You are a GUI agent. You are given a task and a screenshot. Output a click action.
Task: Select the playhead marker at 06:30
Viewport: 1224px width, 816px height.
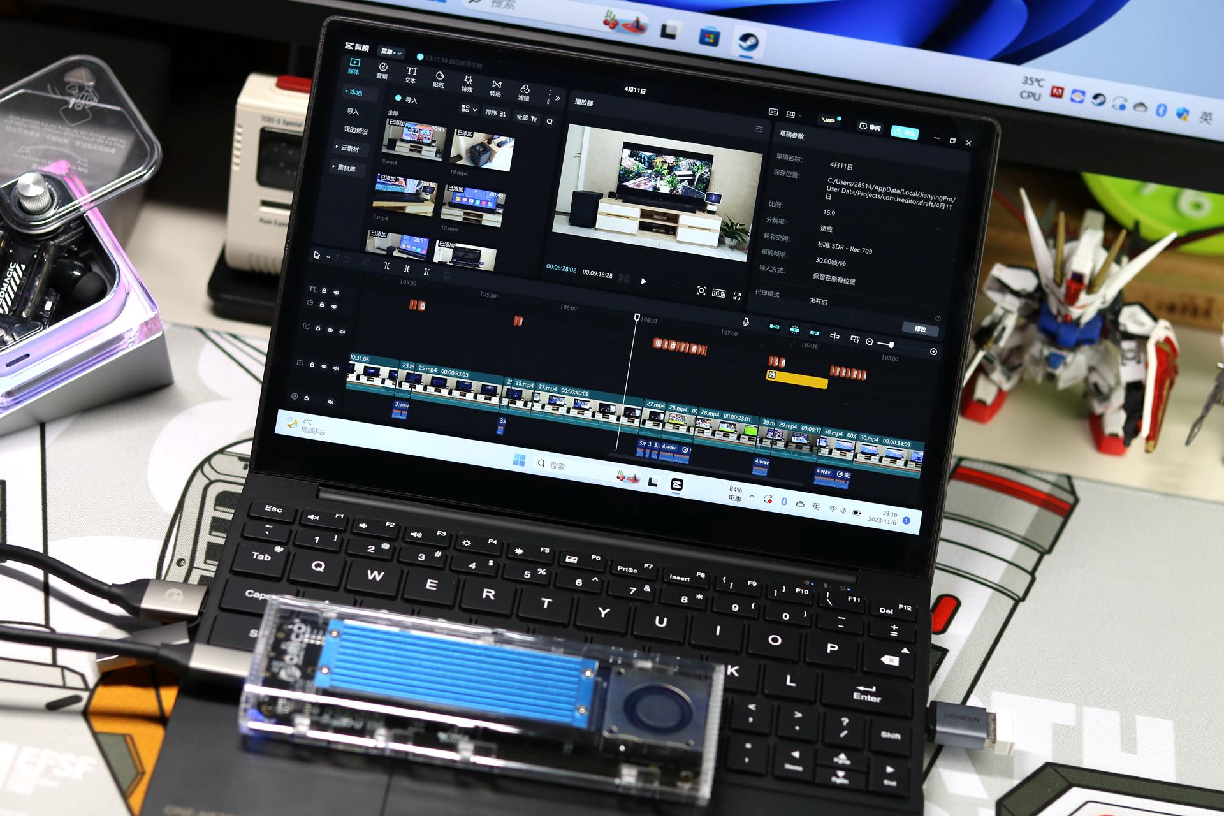(636, 317)
